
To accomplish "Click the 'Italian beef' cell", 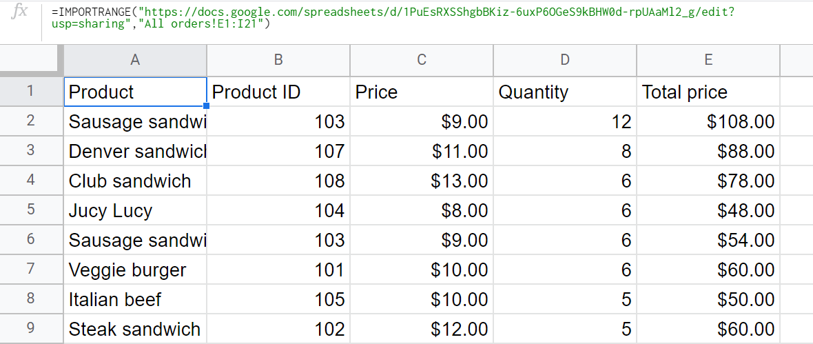I will [x=135, y=299].
